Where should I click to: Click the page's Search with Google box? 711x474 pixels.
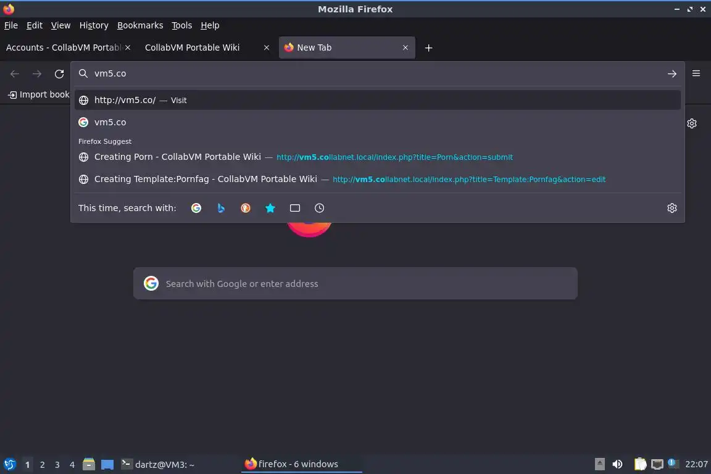(x=355, y=283)
